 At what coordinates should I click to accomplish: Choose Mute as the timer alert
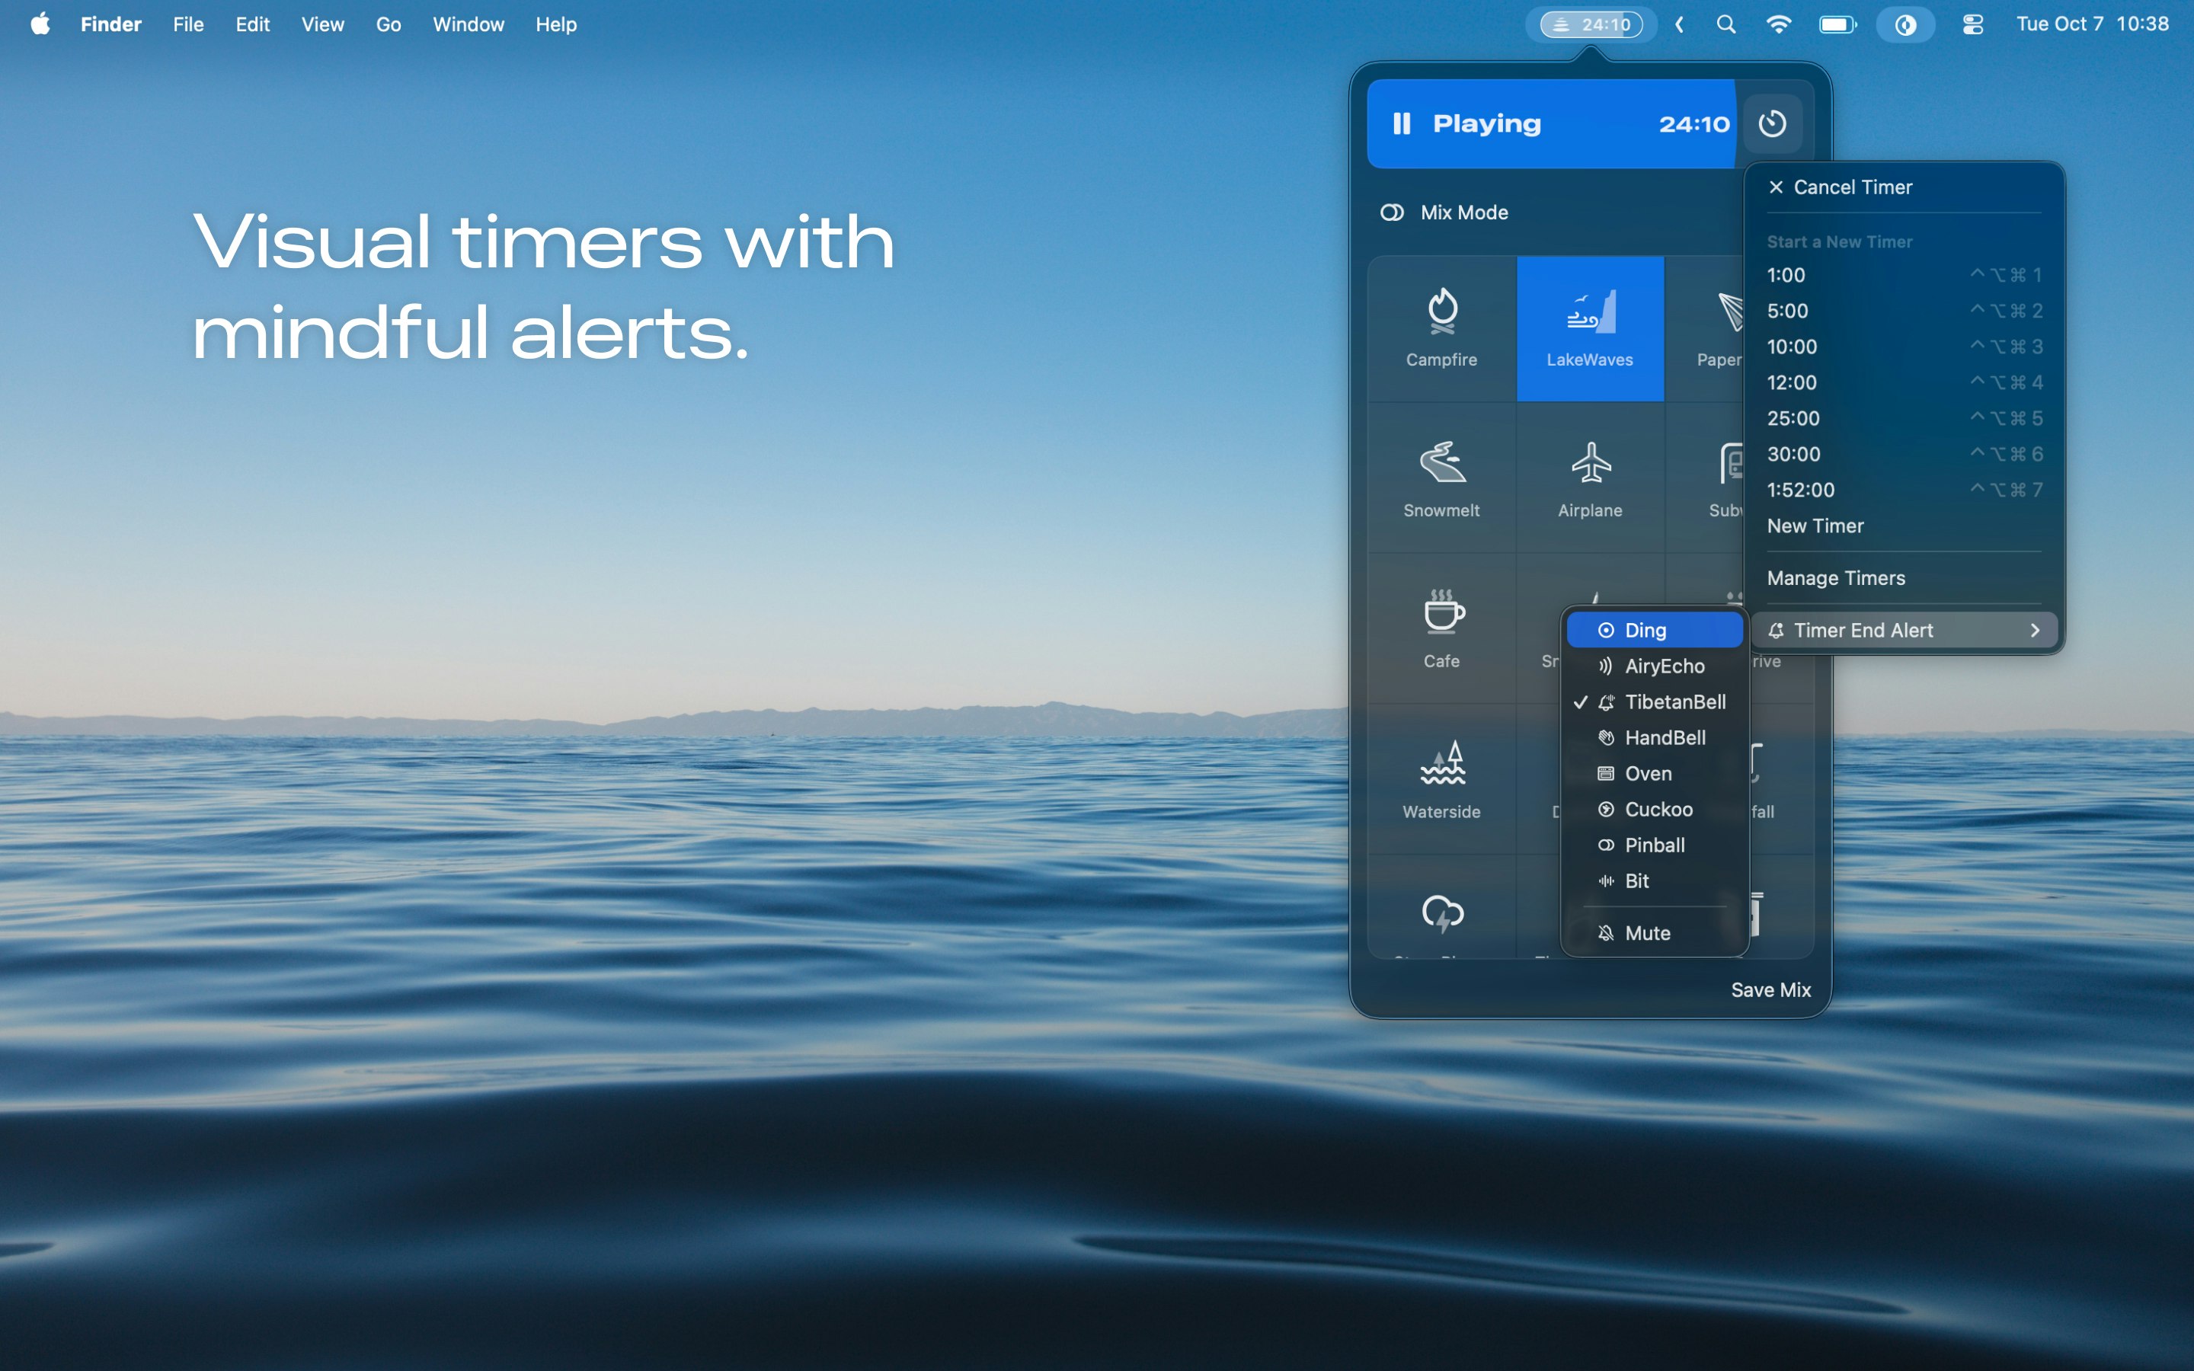coord(1646,933)
